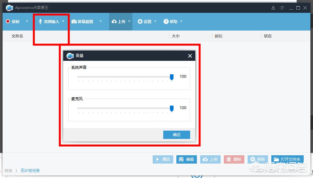Click the 系统声音 volume slider handle
The width and height of the screenshot is (313, 178).
[172, 77]
